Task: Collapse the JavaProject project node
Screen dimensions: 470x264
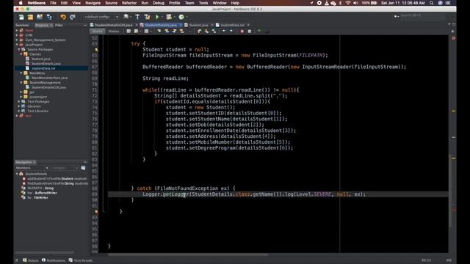Action: pyautogui.click(x=17, y=45)
